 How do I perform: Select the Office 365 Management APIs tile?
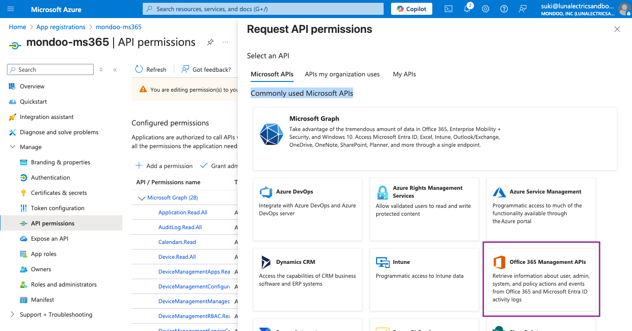click(541, 279)
